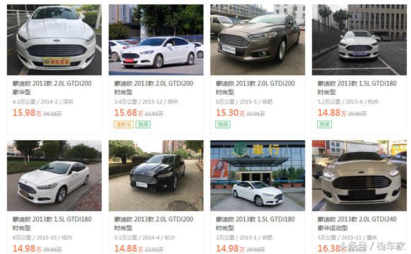Open the 绍兴 white Mondeo roadside photo
Image resolution: width=411 pixels, height=254 pixels.
pos(54,176)
